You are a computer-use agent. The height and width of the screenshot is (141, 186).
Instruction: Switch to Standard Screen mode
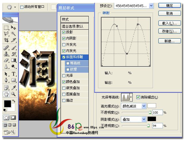point(5,125)
